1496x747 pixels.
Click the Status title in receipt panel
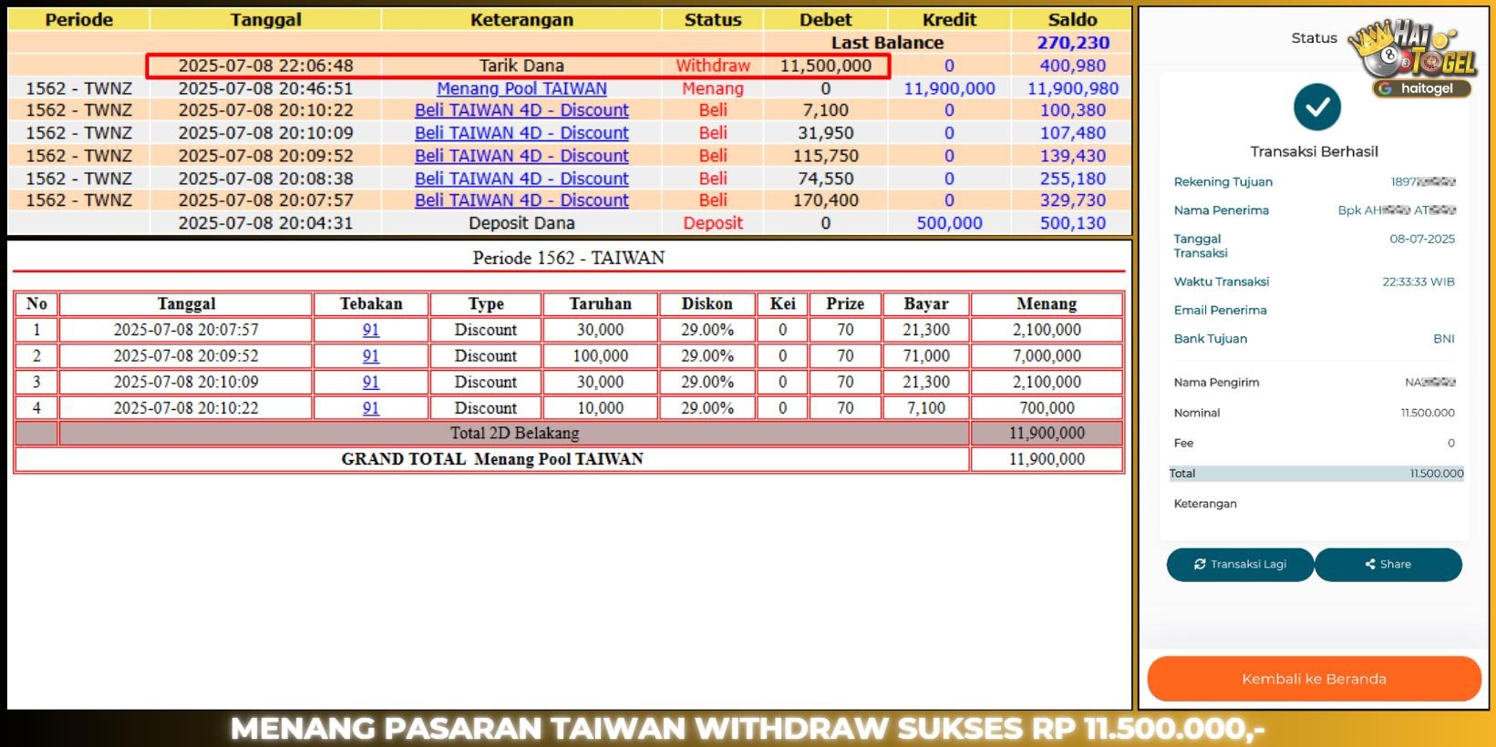click(1314, 38)
